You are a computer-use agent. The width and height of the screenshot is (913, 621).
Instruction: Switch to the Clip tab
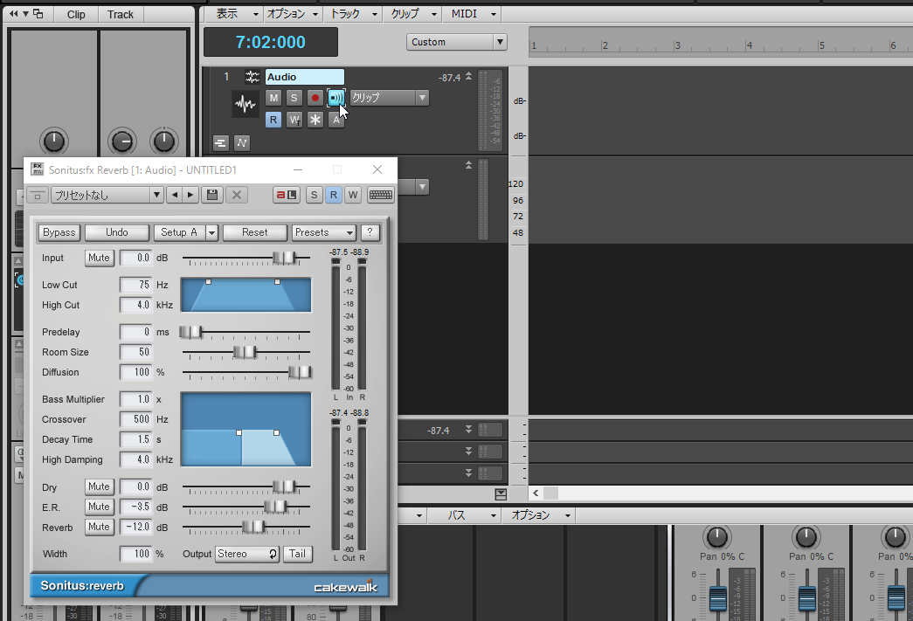tap(76, 15)
